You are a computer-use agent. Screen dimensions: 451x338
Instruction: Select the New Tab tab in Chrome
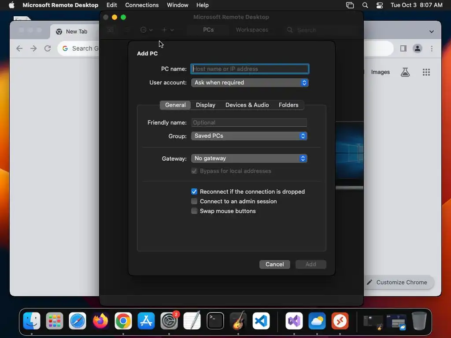coord(75,32)
